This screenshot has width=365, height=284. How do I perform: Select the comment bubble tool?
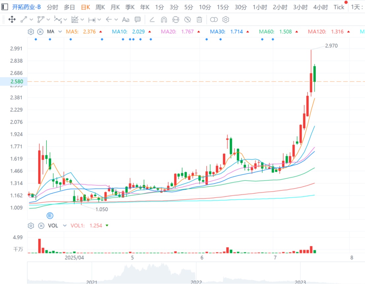[x=138, y=20]
